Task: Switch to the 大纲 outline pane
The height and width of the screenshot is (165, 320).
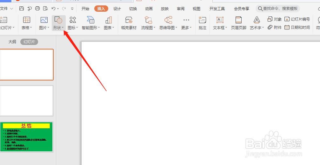Action: tap(12, 42)
